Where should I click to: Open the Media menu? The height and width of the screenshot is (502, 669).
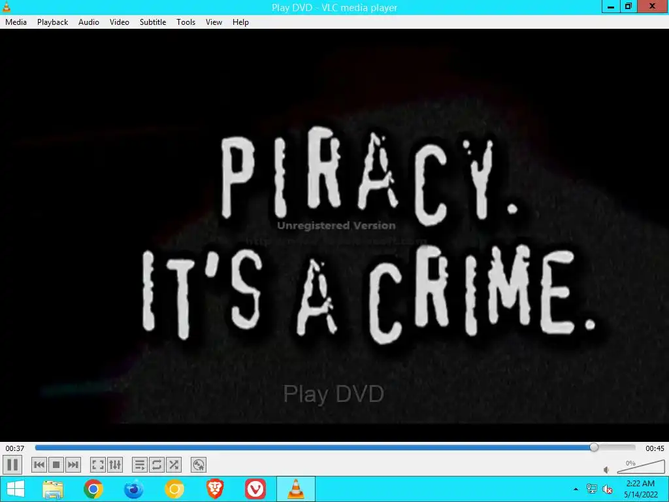[16, 22]
